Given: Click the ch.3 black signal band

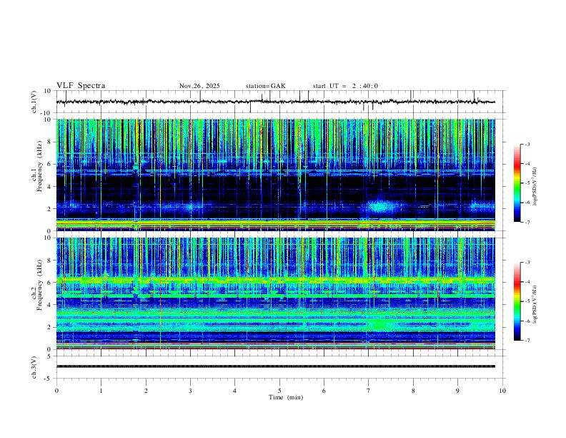Looking at the screenshot, I should click(275, 366).
